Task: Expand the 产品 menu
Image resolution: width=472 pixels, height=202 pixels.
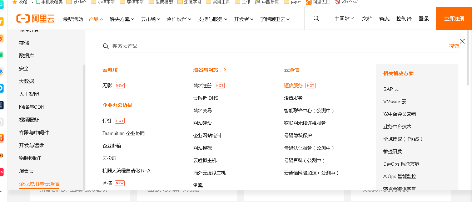Action: (96, 19)
